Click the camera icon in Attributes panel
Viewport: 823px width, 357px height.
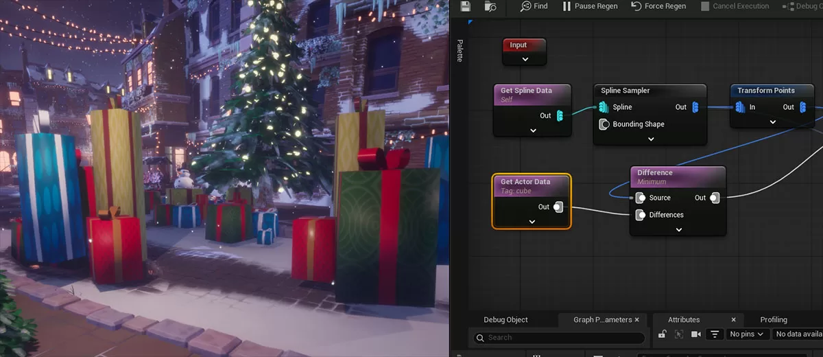pos(696,334)
